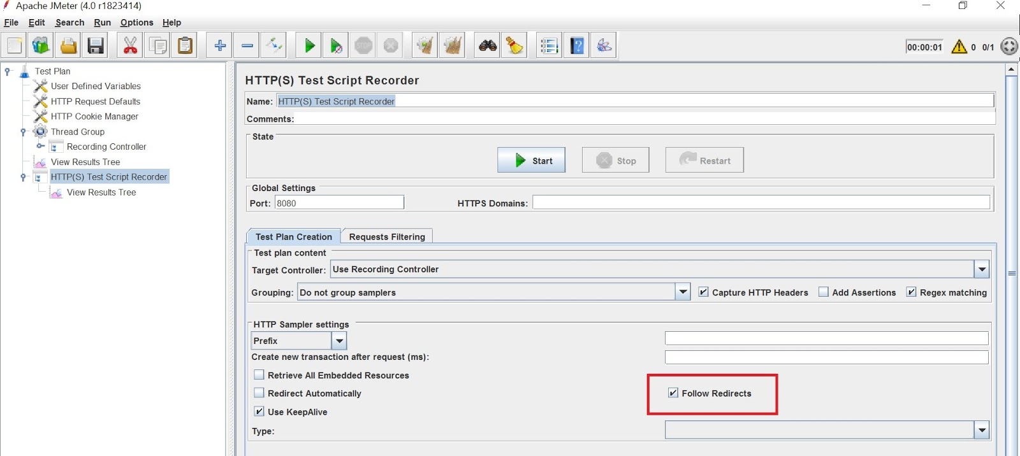Image resolution: width=1020 pixels, height=456 pixels.
Task: Click the Port input field
Action: [339, 203]
